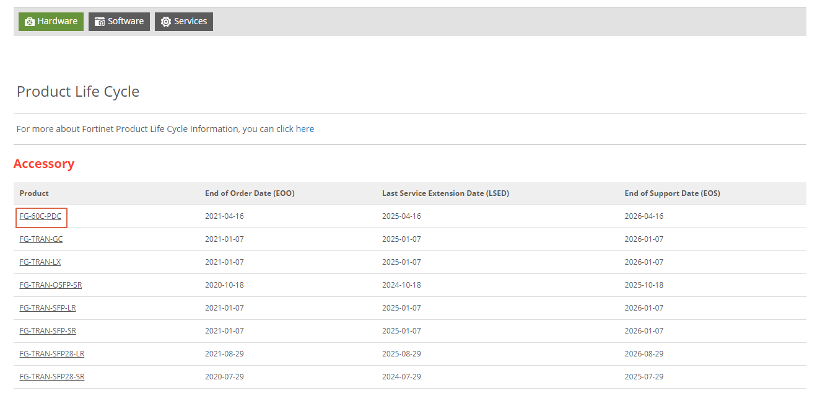Follow the 'here' life cycle link
The height and width of the screenshot is (393, 825).
pos(305,129)
